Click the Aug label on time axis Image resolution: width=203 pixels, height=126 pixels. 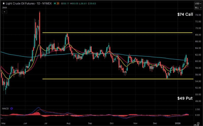click(68, 123)
